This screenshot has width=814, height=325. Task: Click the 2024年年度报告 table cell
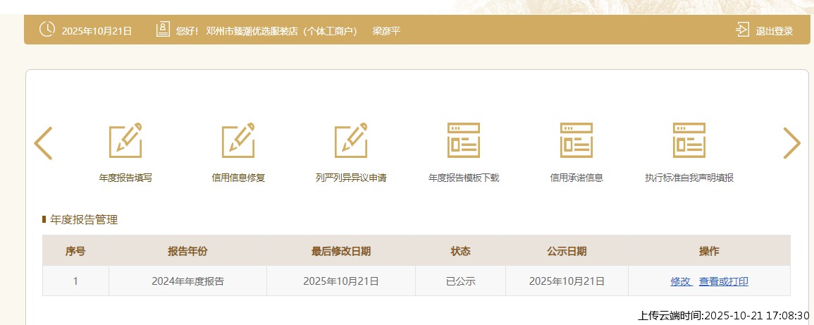[187, 281]
